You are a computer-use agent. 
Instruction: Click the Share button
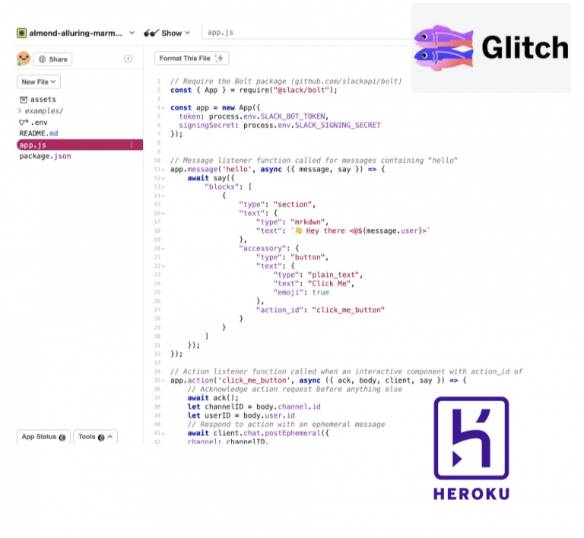[53, 59]
